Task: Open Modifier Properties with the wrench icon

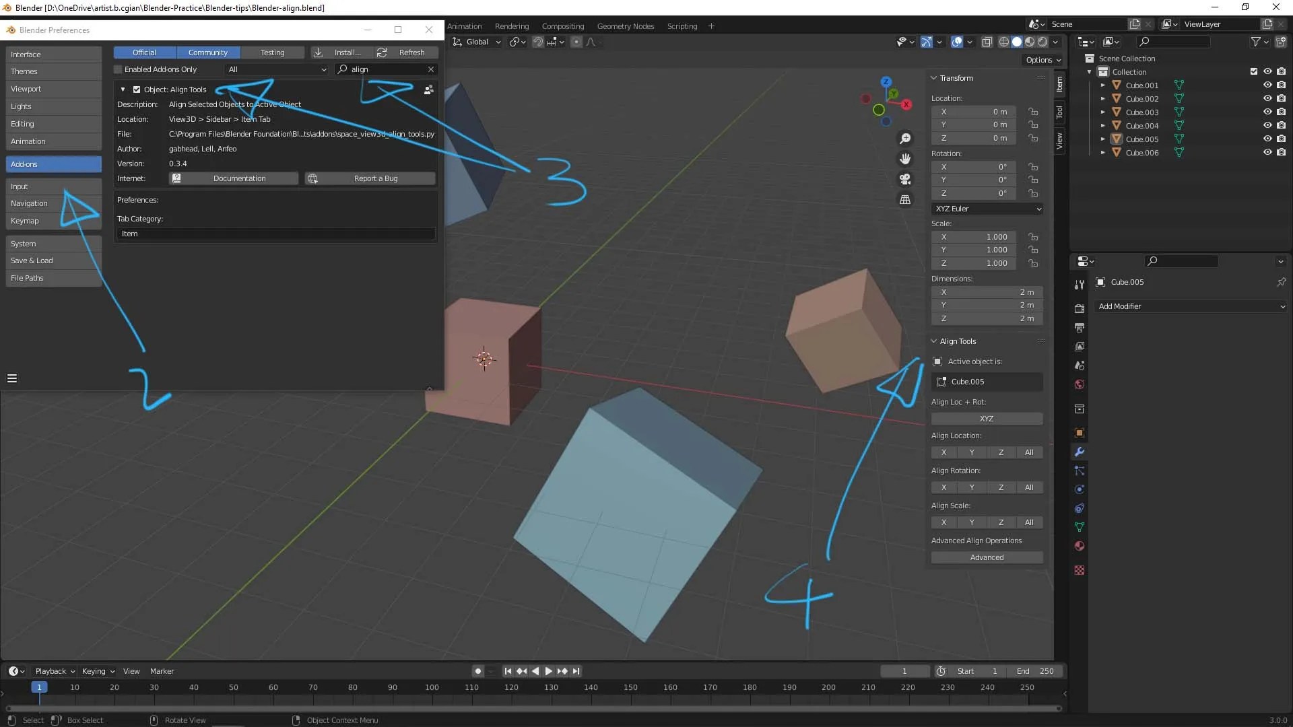Action: [1080, 452]
